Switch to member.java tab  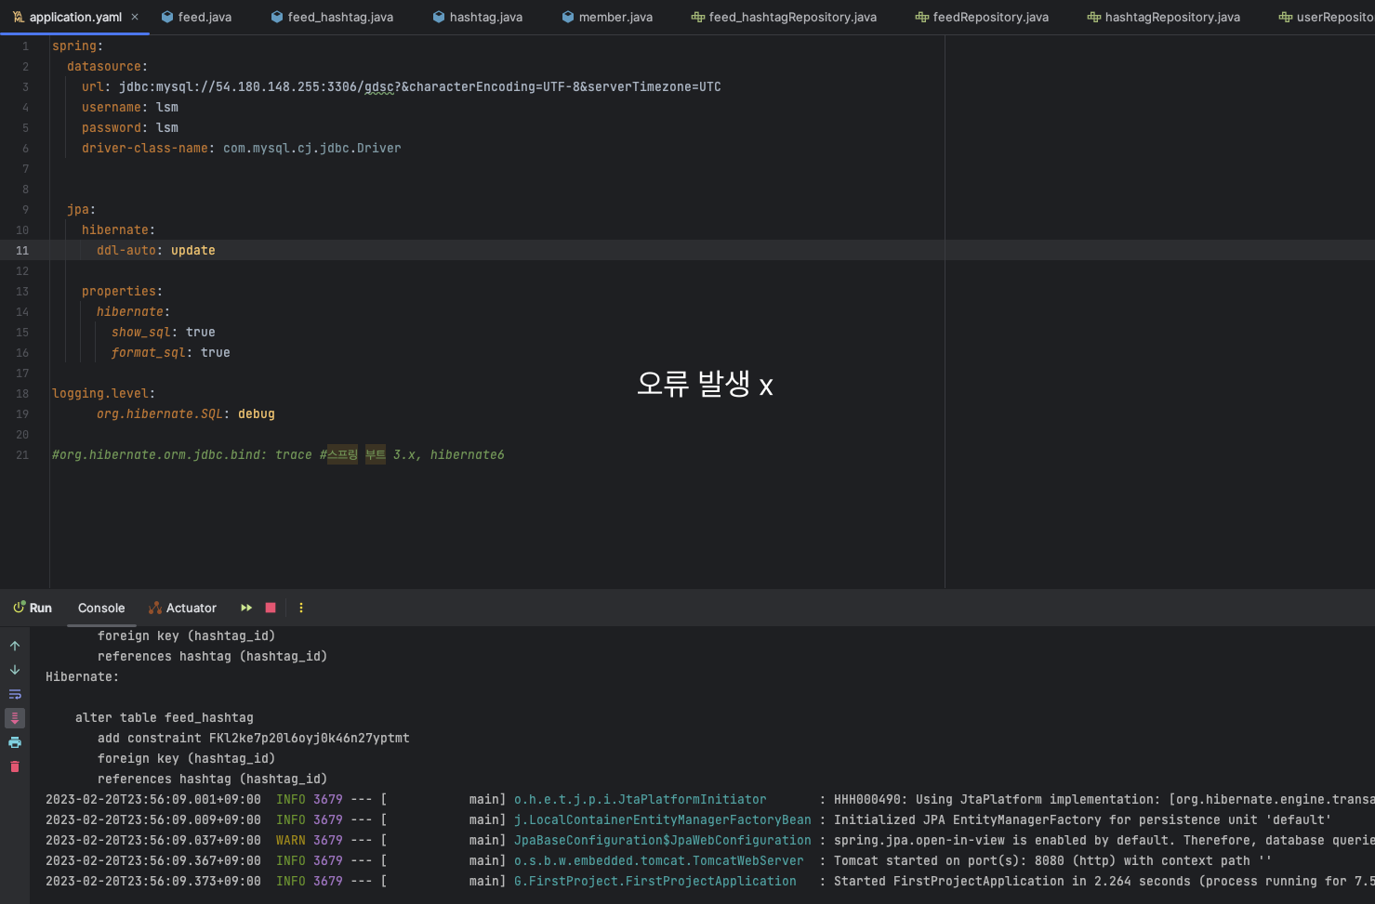[606, 17]
